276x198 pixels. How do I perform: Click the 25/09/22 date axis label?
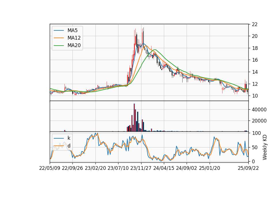pos(248,168)
